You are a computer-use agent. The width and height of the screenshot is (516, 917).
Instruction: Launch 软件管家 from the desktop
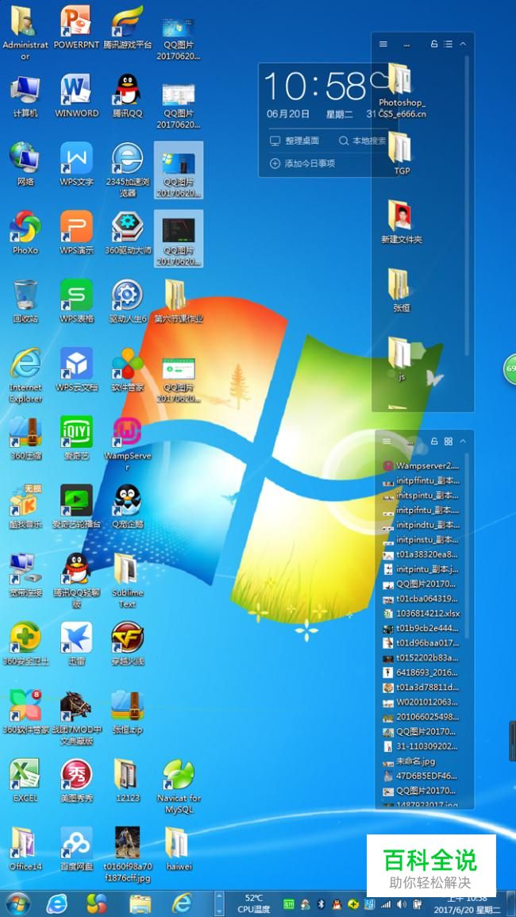click(x=128, y=370)
